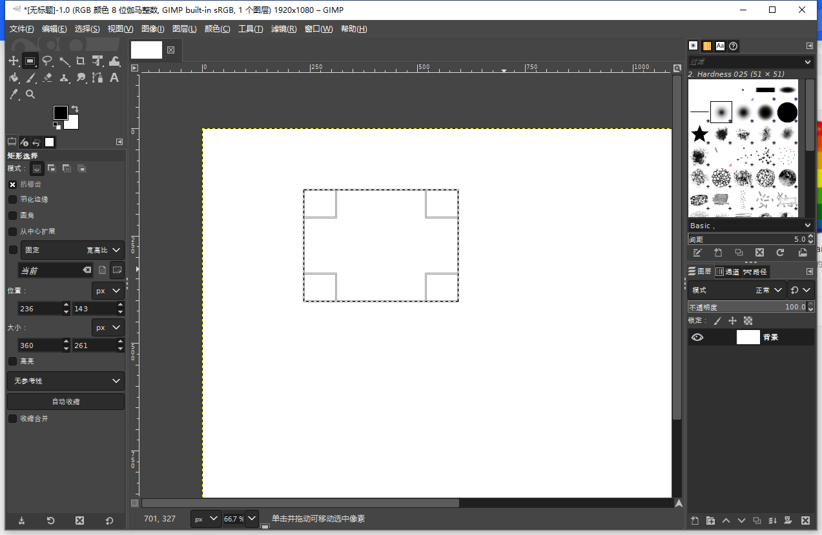Select the Clone tool

65,77
